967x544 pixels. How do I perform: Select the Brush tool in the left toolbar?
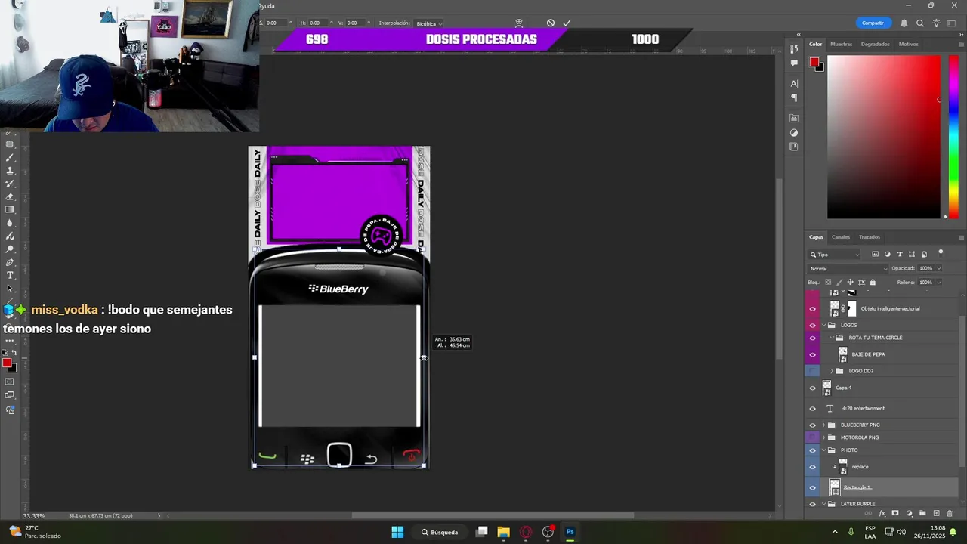(x=10, y=158)
